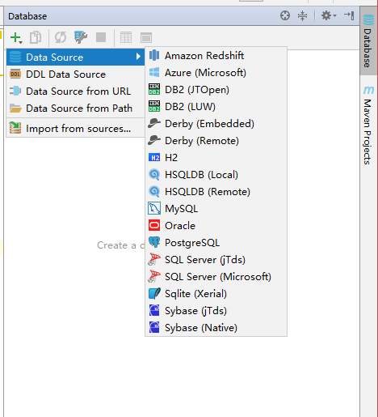Choose Data Source from URL
This screenshot has width=378, height=417.
pyautogui.click(x=76, y=91)
